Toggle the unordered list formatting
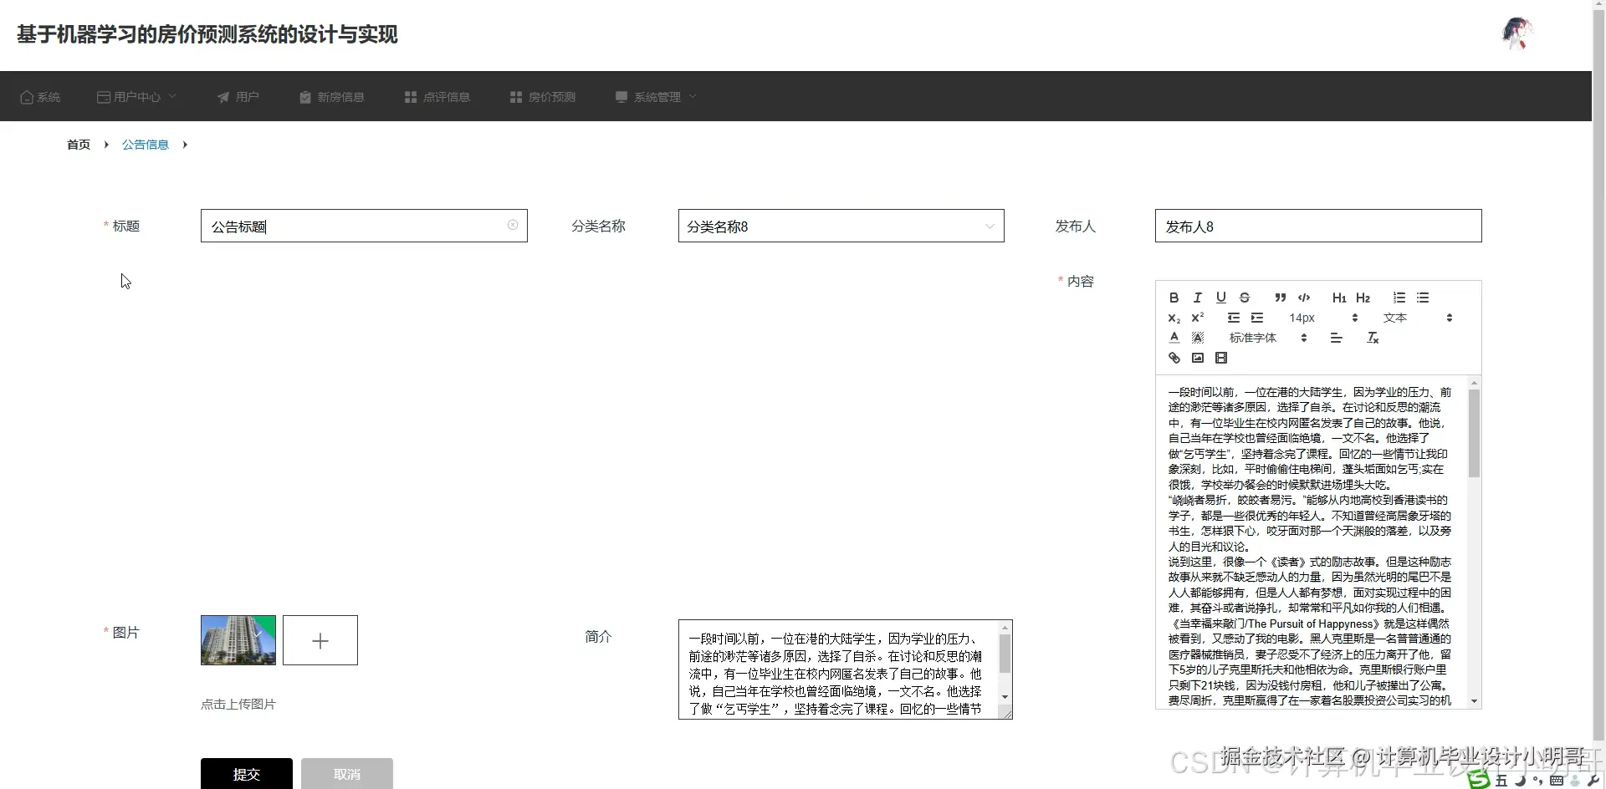The width and height of the screenshot is (1606, 789). click(x=1423, y=298)
